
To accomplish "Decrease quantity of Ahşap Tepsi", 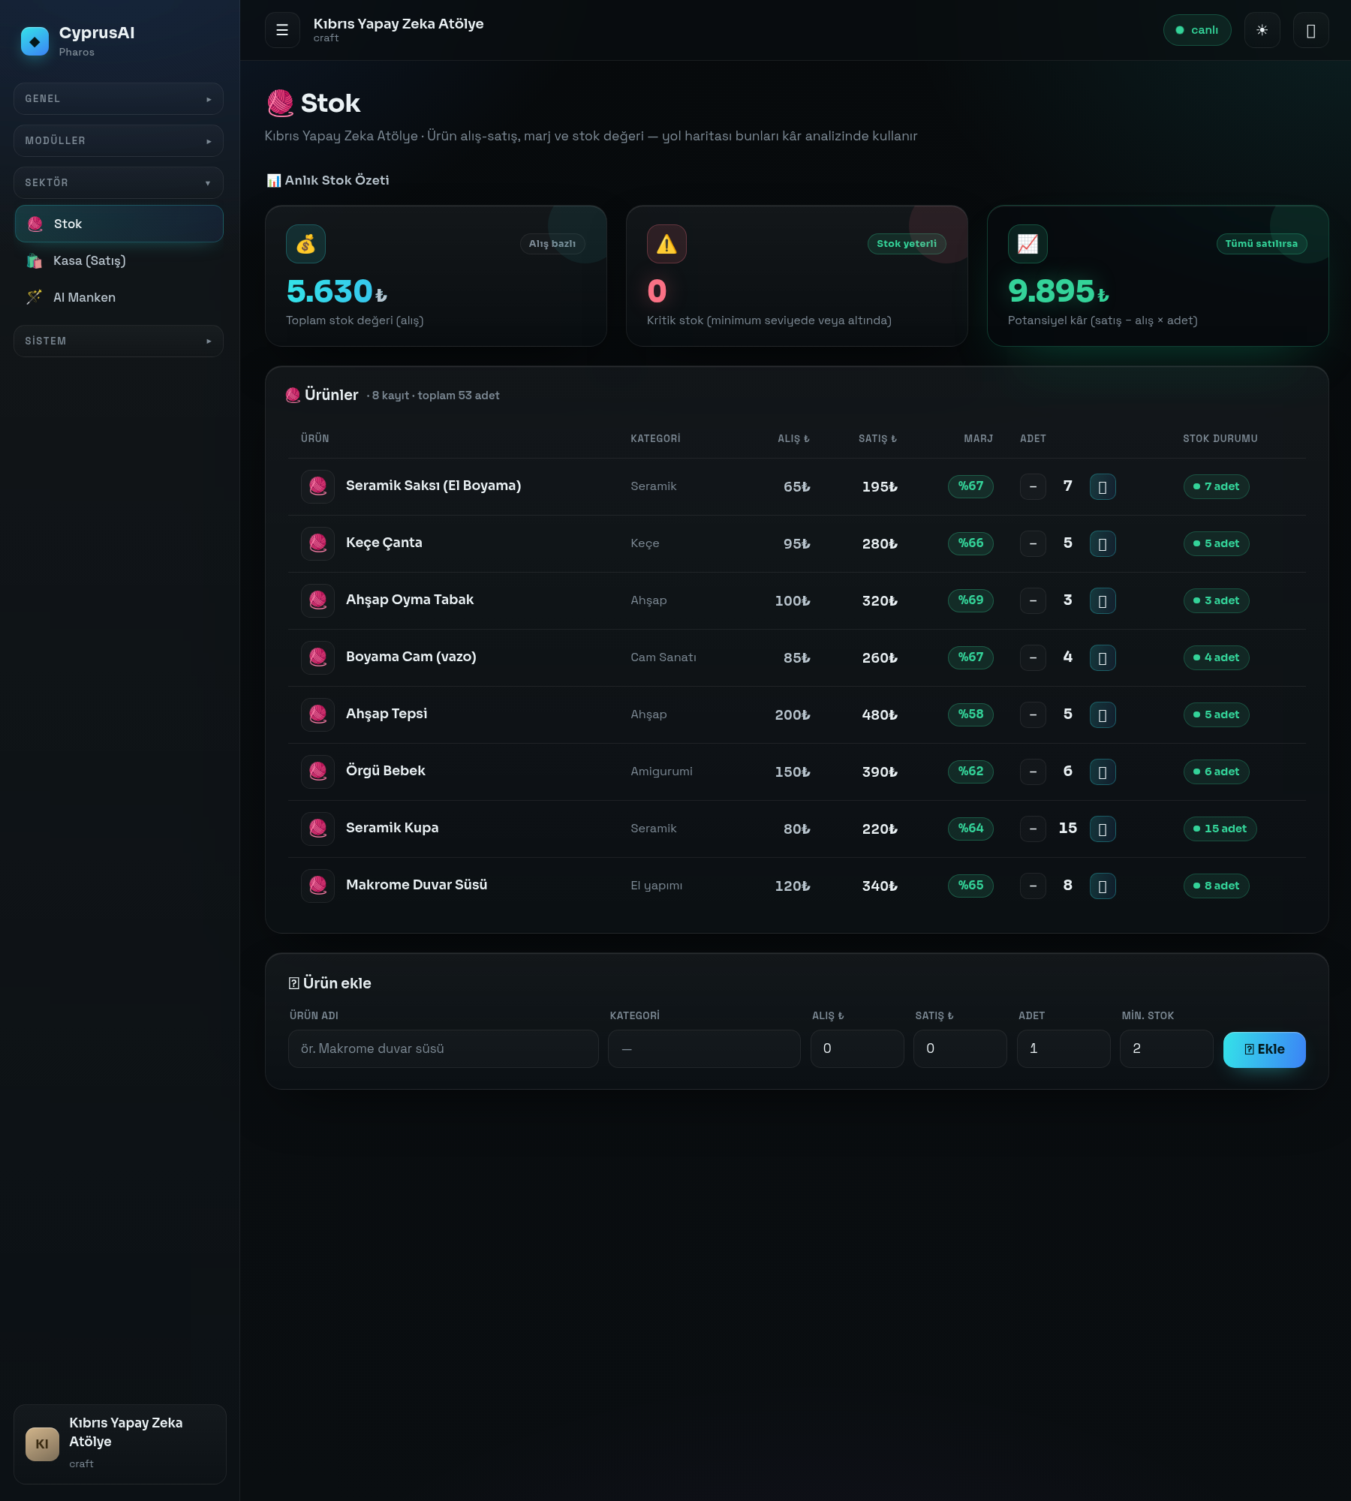I will pos(1033,714).
